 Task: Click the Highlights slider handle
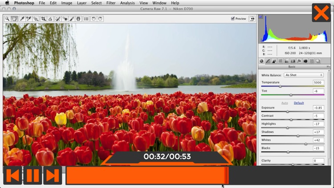[288, 128]
